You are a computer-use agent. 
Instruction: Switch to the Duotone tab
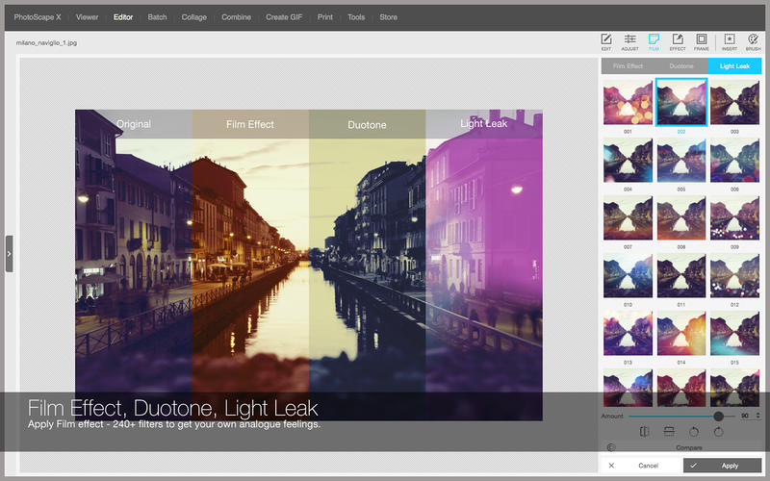click(680, 66)
